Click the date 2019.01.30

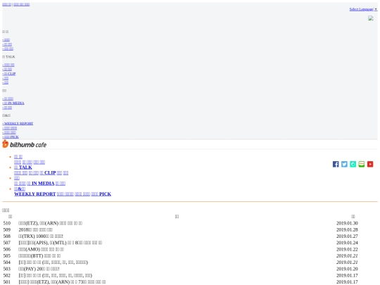coord(347,223)
